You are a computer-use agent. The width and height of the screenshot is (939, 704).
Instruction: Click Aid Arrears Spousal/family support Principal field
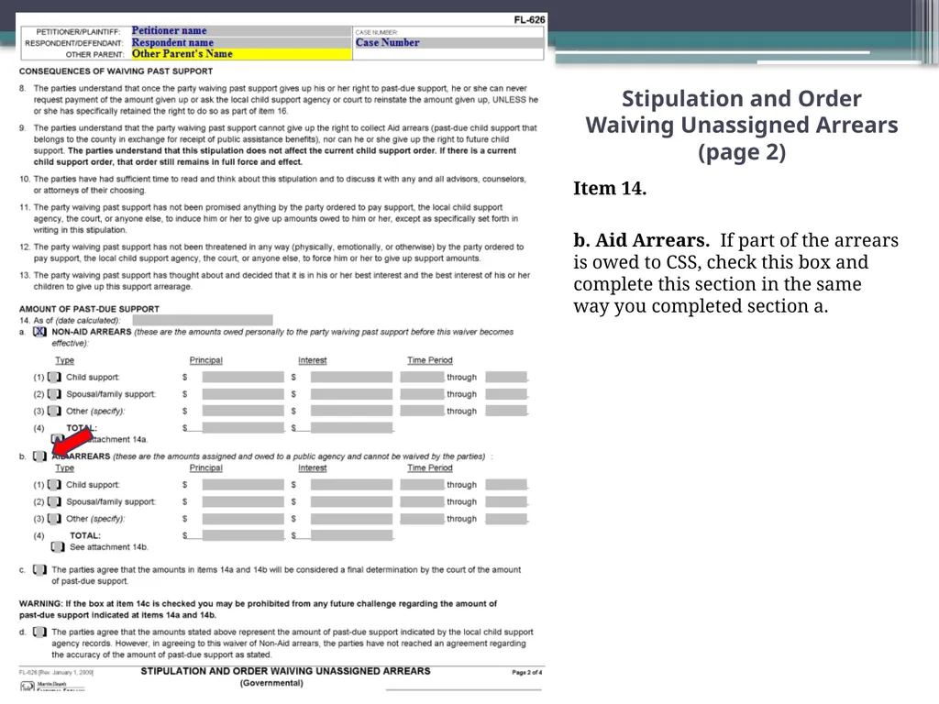pos(243,501)
